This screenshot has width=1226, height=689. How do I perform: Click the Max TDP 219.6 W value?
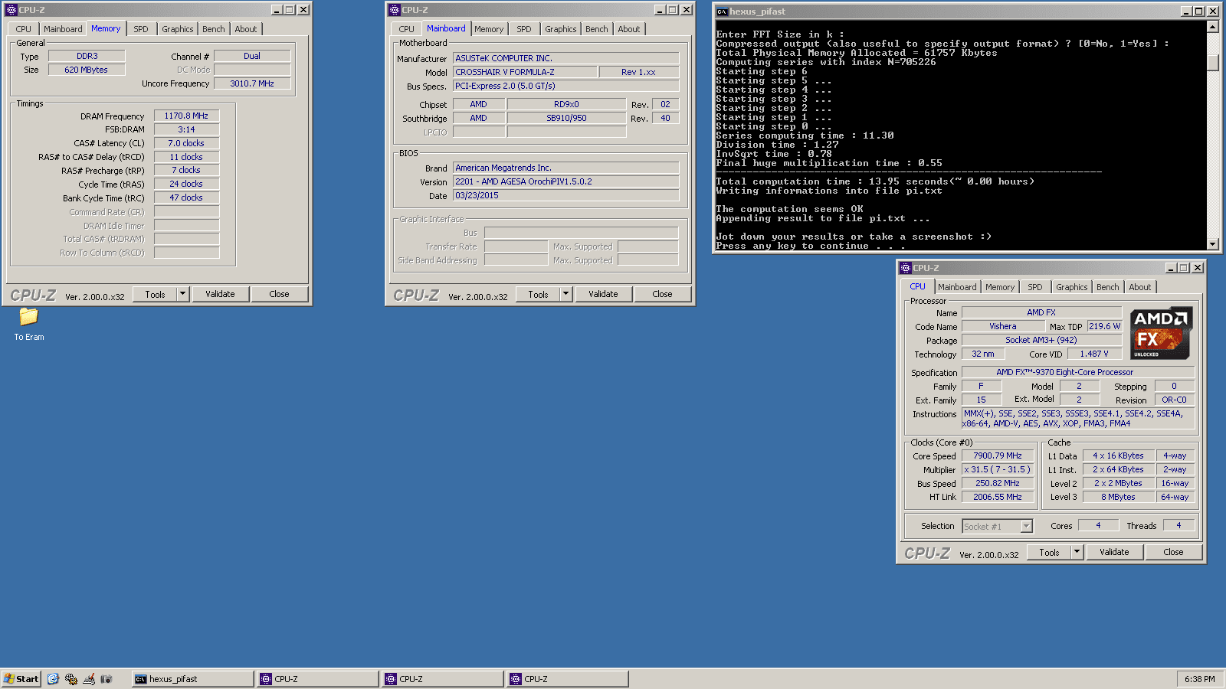coord(1104,326)
